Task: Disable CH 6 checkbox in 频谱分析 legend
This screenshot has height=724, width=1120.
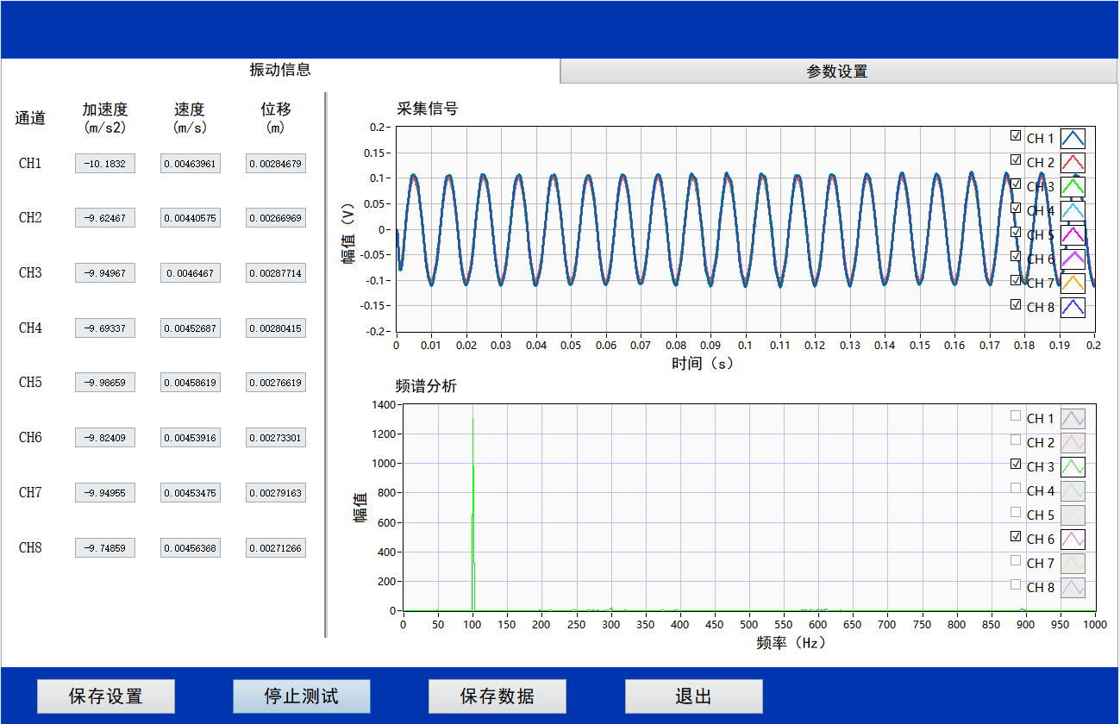Action: [x=1016, y=536]
